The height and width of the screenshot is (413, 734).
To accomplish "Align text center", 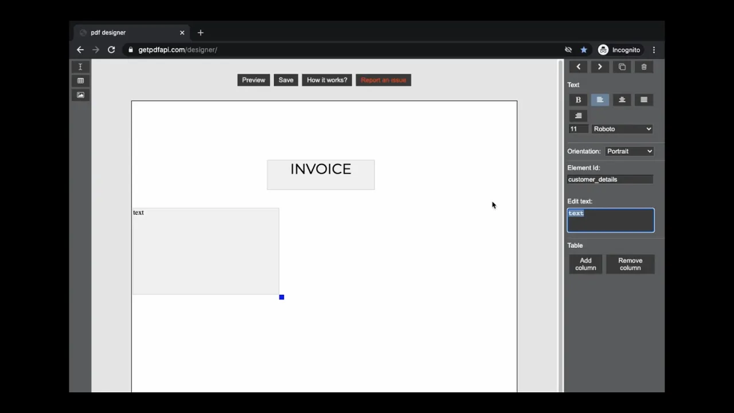I will click(x=622, y=100).
